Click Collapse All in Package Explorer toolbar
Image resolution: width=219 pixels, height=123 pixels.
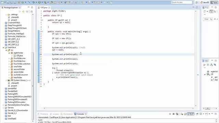click(x=32, y=11)
